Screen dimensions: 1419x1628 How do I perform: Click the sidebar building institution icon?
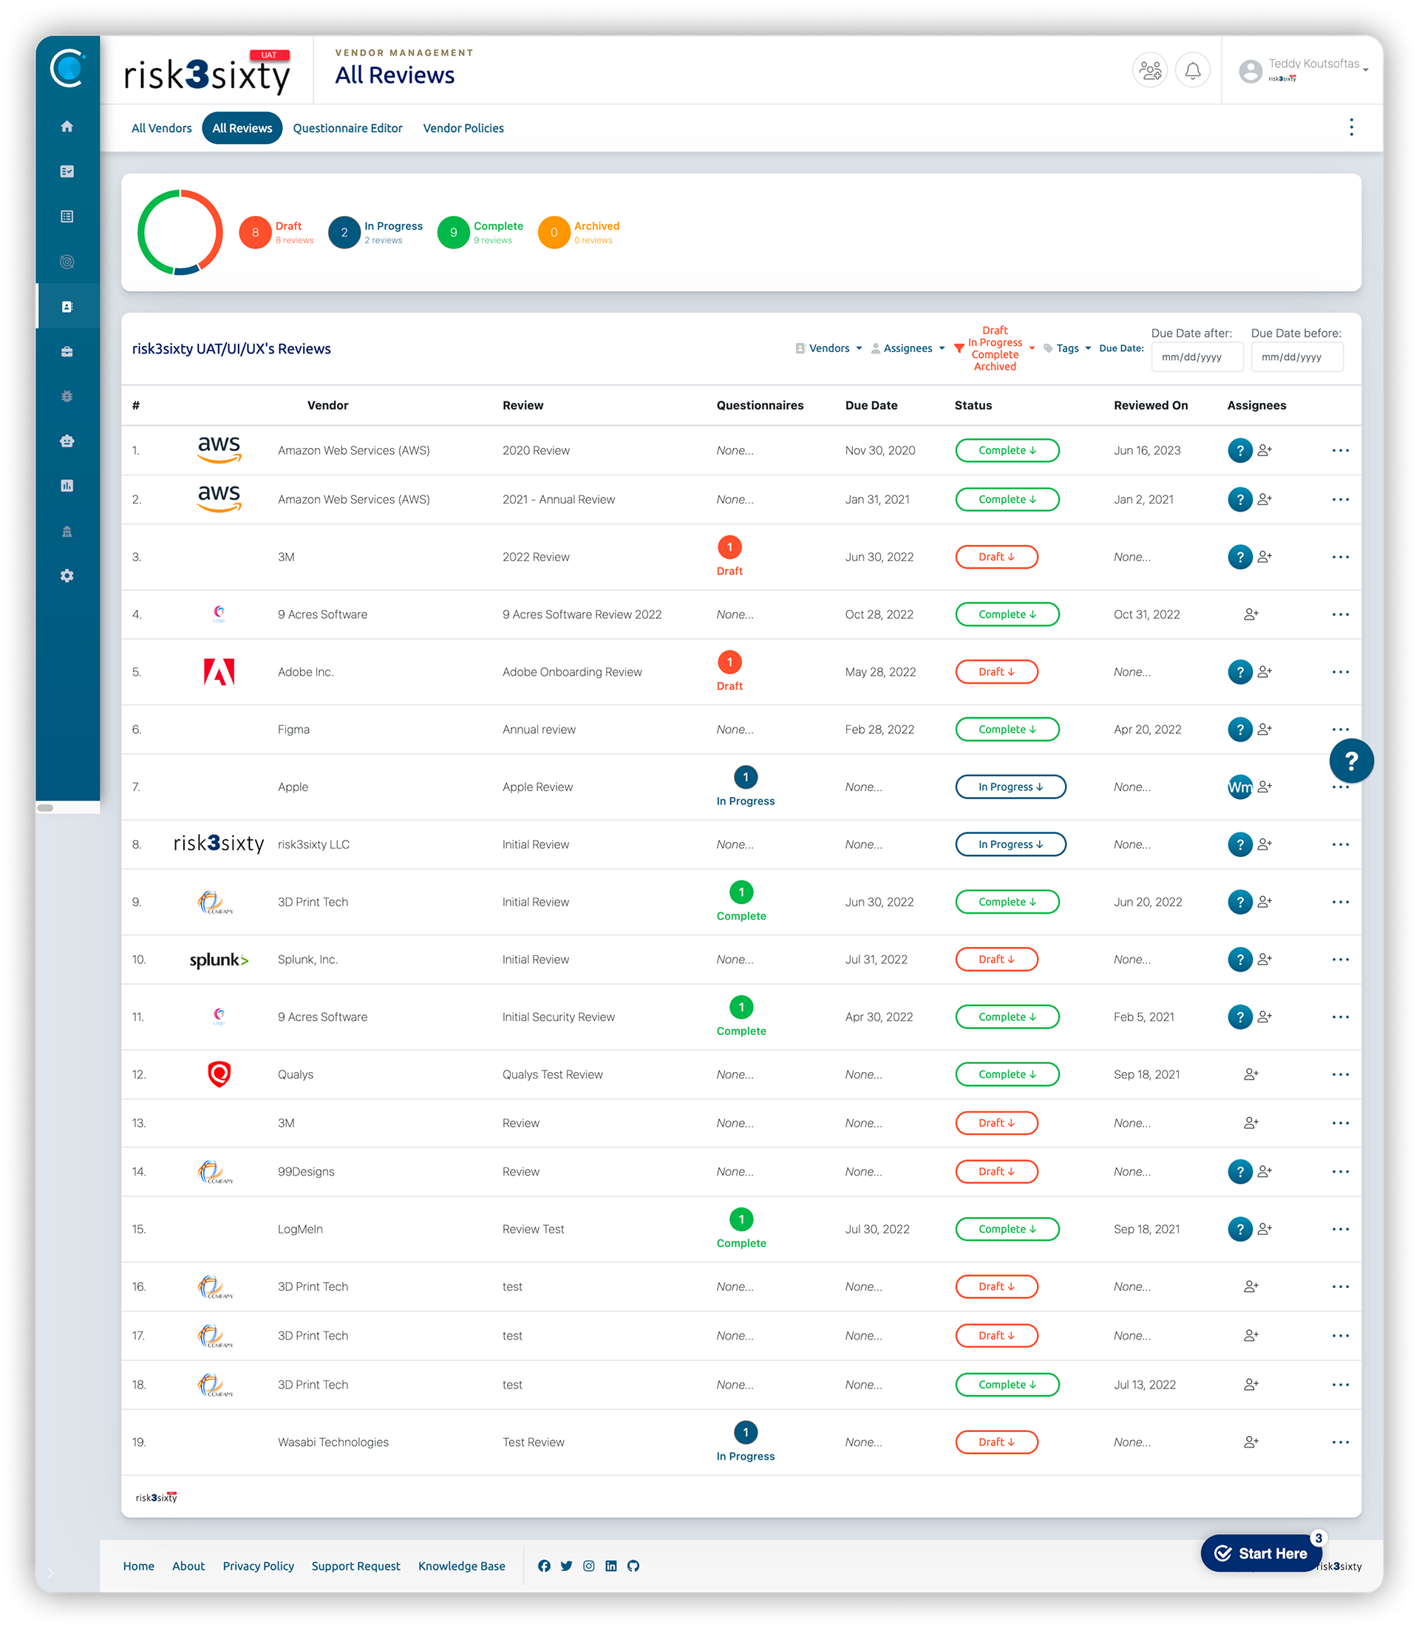point(67,531)
